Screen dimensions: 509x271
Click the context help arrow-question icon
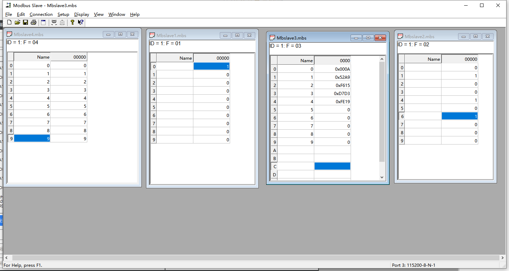tap(81, 22)
